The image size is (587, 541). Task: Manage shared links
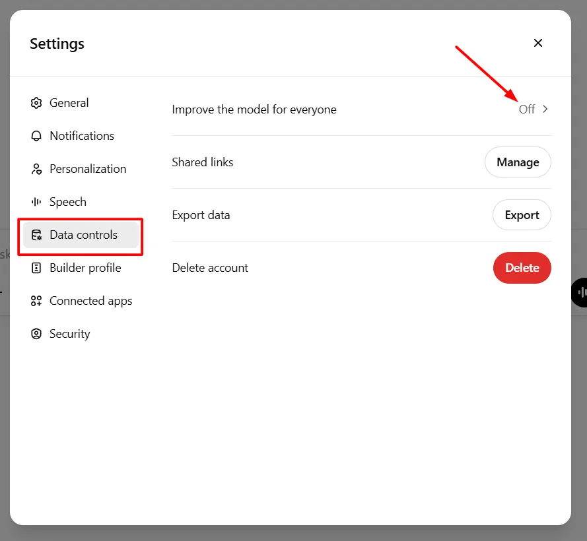[518, 162]
